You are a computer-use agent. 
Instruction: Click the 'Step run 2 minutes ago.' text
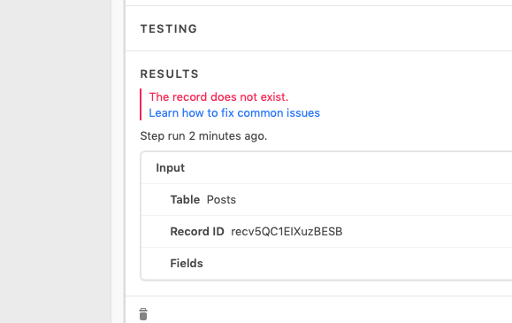[x=203, y=136]
